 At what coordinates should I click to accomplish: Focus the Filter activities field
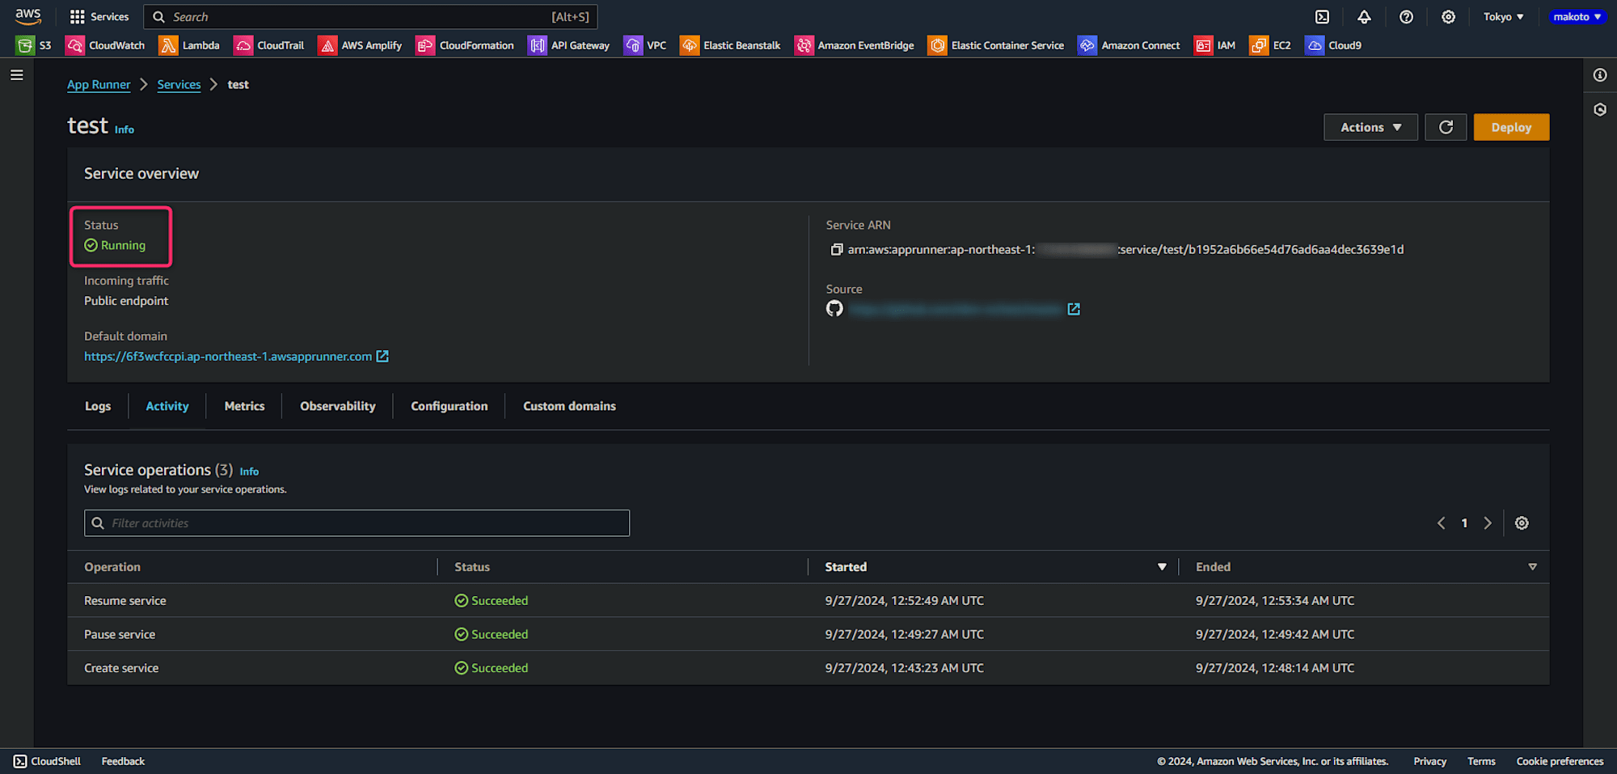357,523
